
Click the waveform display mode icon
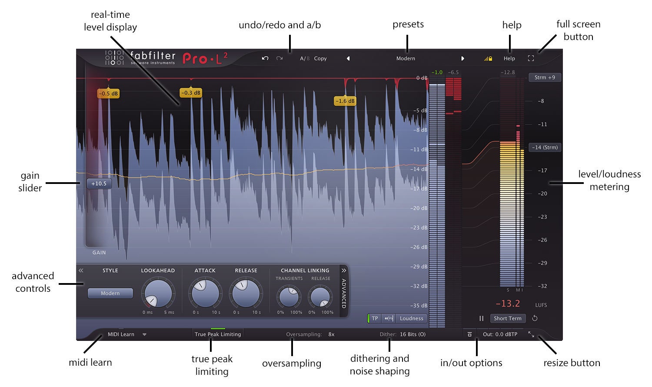[389, 318]
